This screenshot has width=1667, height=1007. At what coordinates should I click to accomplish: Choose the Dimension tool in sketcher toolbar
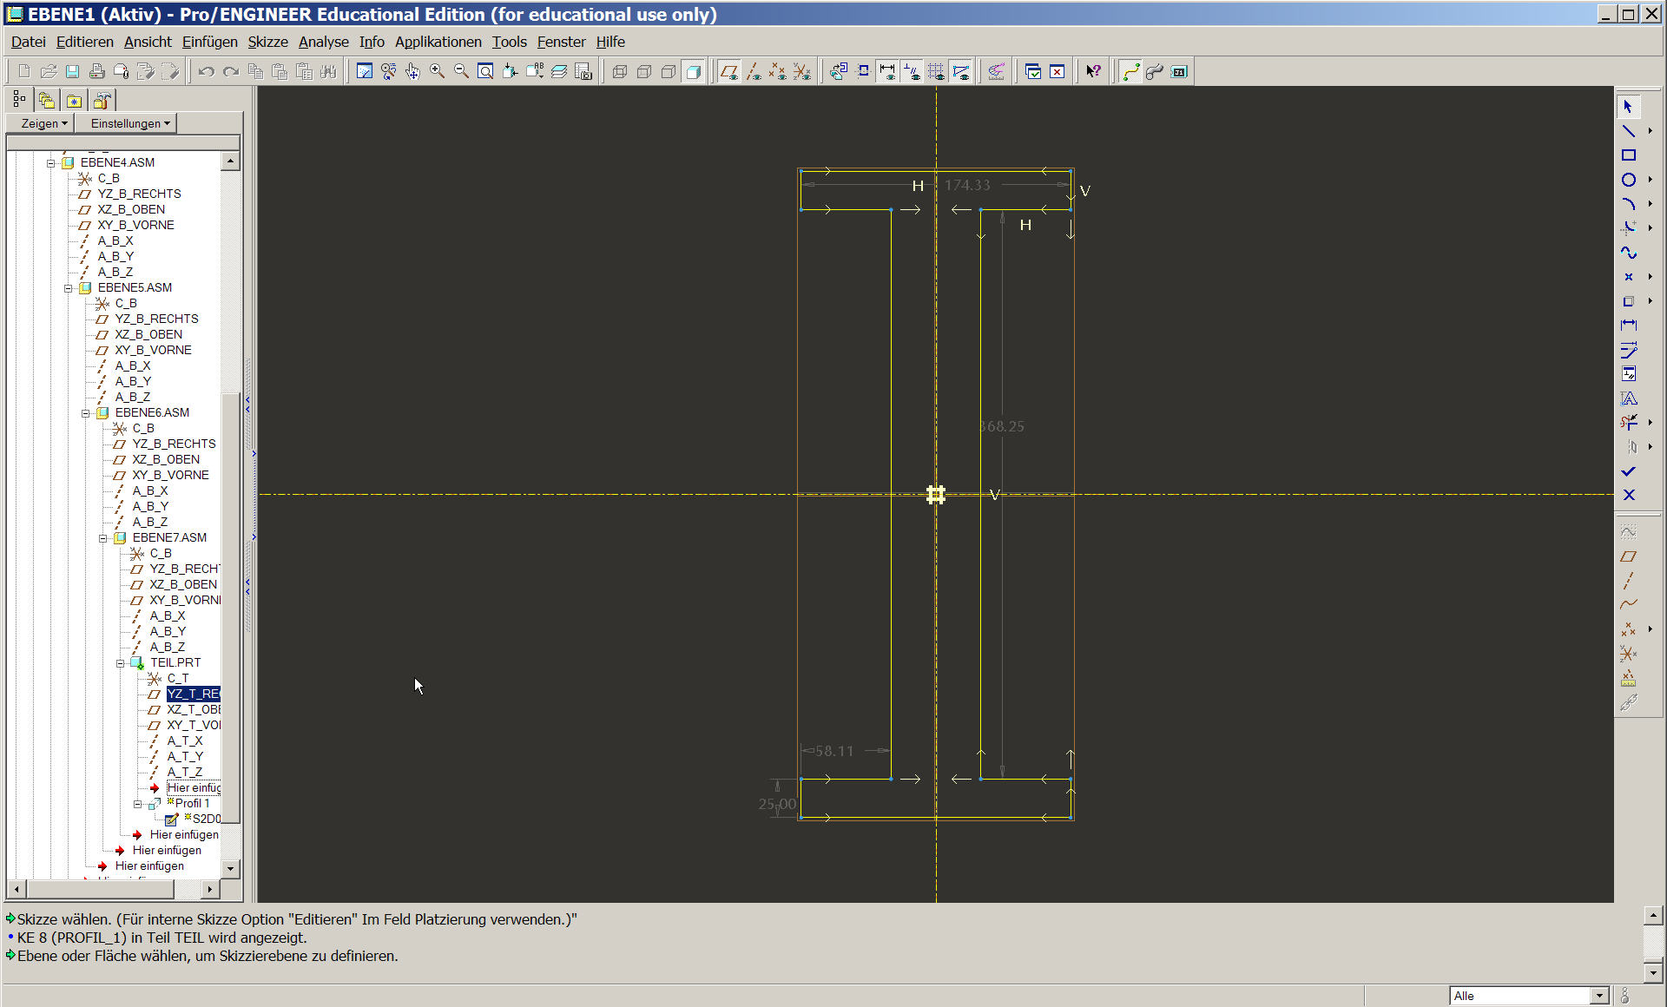tap(1629, 325)
